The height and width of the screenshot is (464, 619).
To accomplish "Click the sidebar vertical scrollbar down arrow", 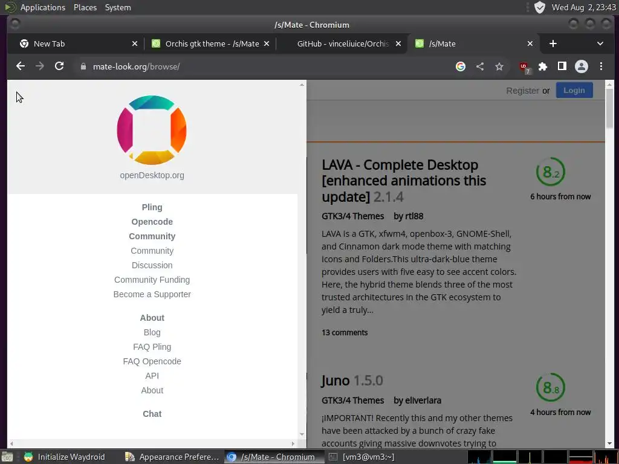I will 302,434.
